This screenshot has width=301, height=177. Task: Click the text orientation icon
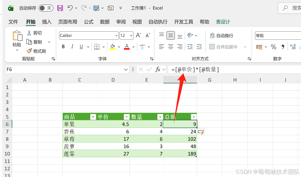190,36
